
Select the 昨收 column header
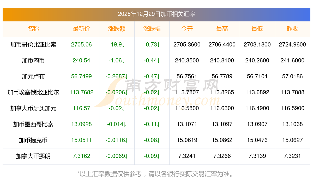coord(292,29)
